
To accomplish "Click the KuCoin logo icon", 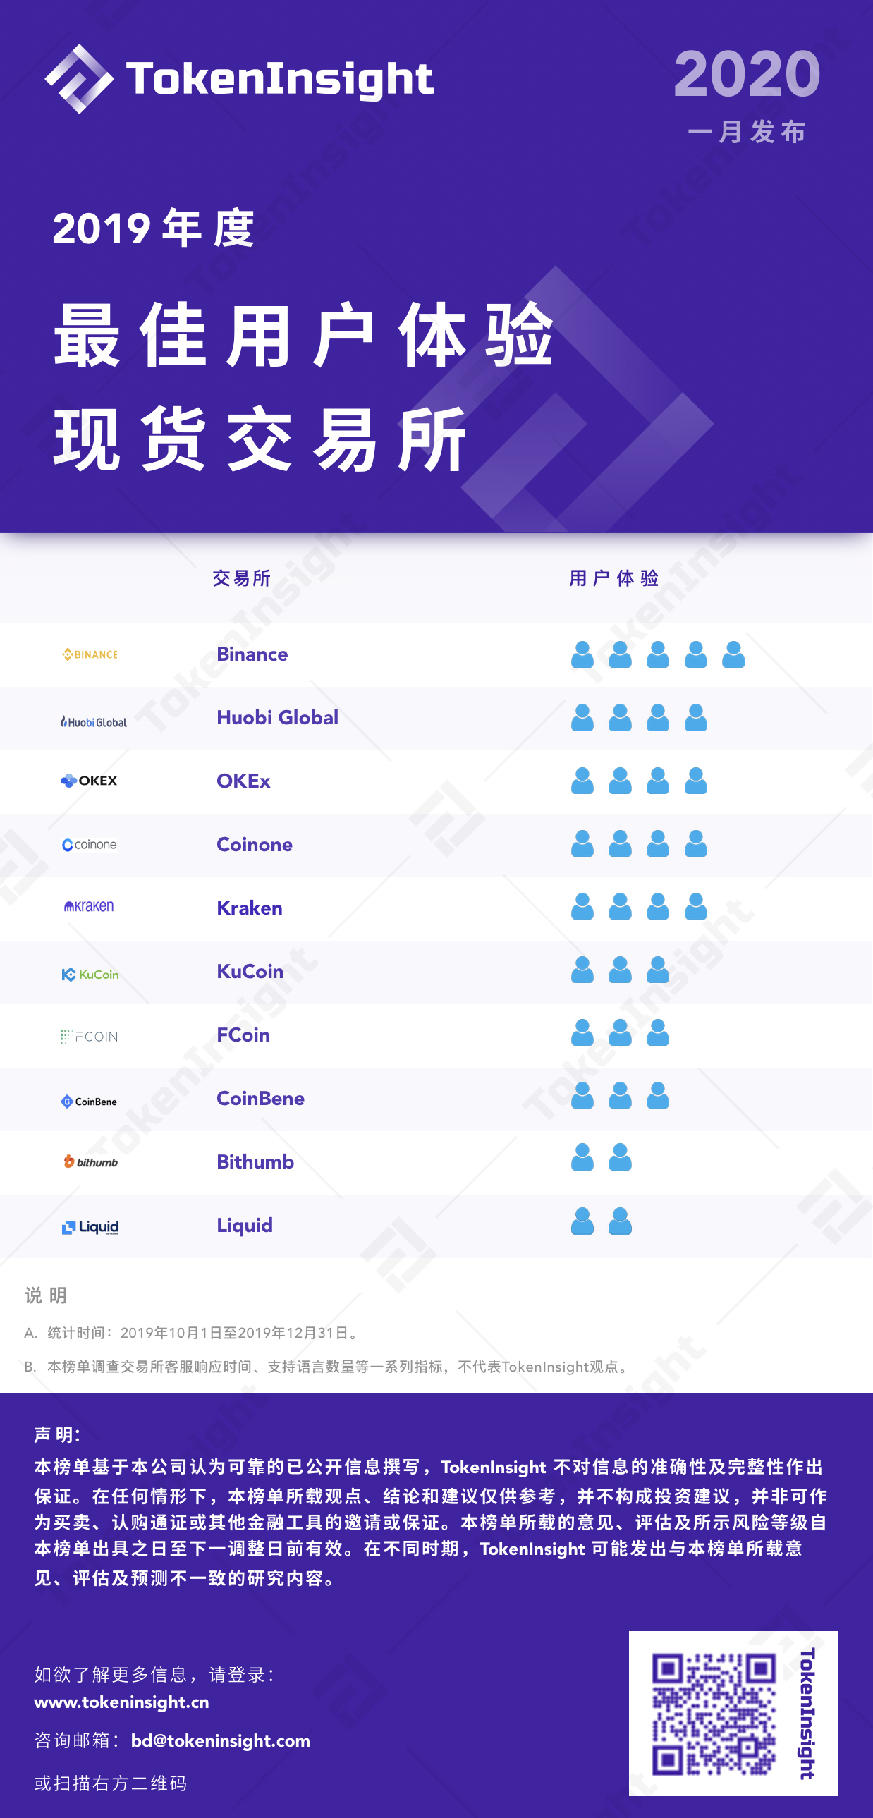I will pyautogui.click(x=90, y=974).
